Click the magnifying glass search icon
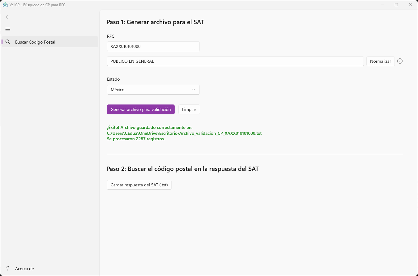The image size is (418, 276). pos(8,42)
